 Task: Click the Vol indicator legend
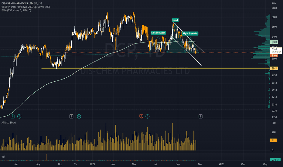(x=3, y=157)
